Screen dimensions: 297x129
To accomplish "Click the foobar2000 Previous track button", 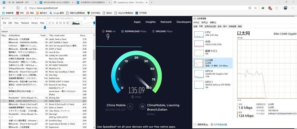I will click(60, 23).
